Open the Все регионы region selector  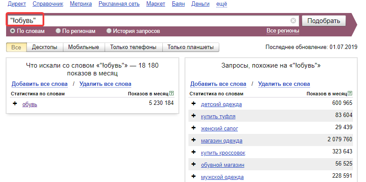[x=283, y=31]
